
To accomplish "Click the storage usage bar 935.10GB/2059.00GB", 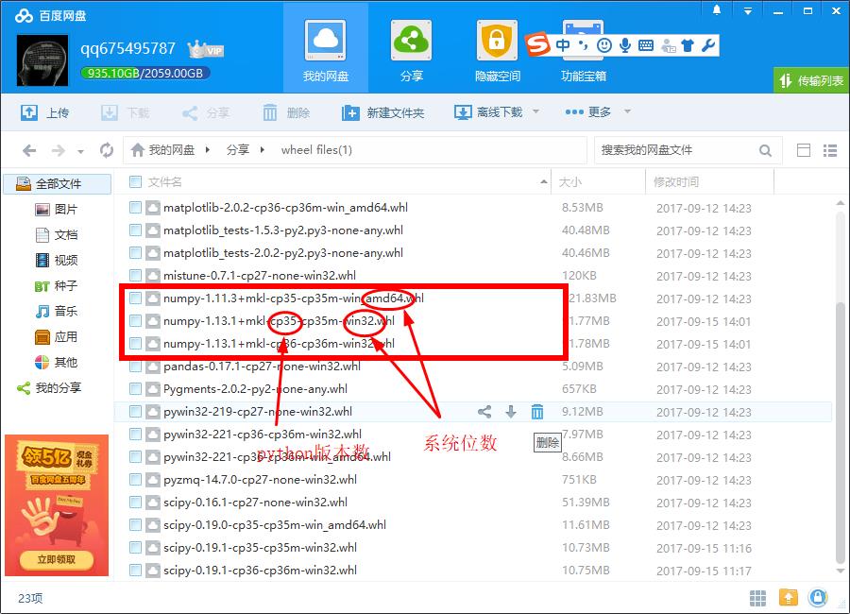I will click(x=145, y=74).
